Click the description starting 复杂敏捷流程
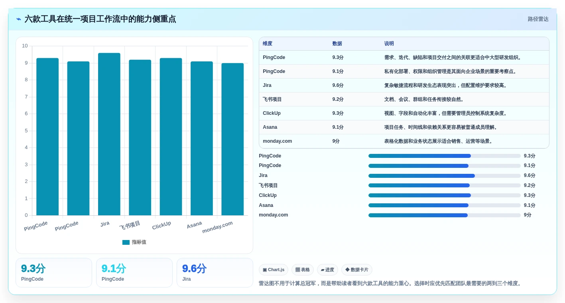Image resolution: width=565 pixels, height=303 pixels. [x=446, y=85]
